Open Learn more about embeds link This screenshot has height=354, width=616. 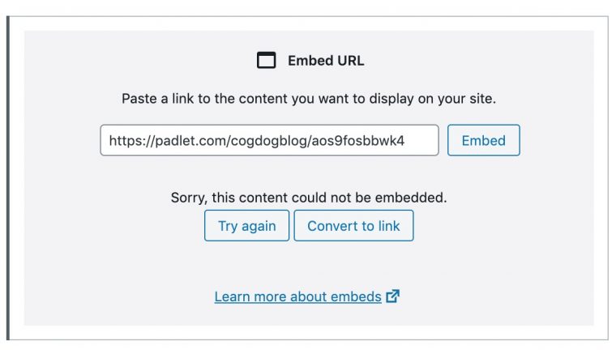coord(297,296)
